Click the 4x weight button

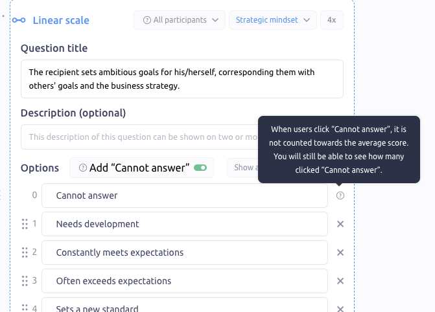331,20
